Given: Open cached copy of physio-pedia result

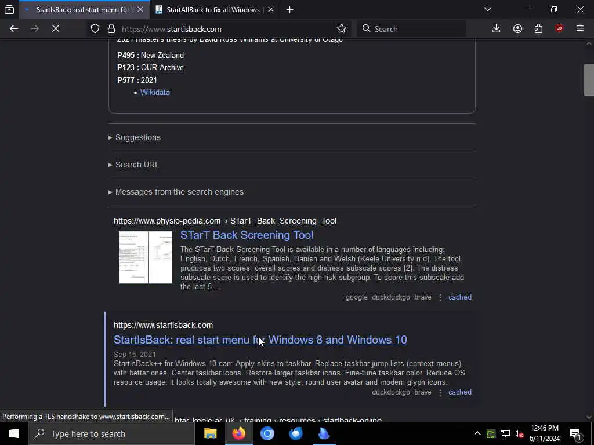Looking at the screenshot, I should click(x=460, y=297).
